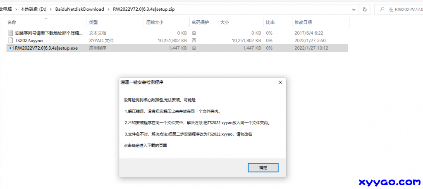This screenshot has height=189, width=423.
Task: Select the RW2022V72.0[6.3.4s]setup.exe file row
Action: pos(49,48)
